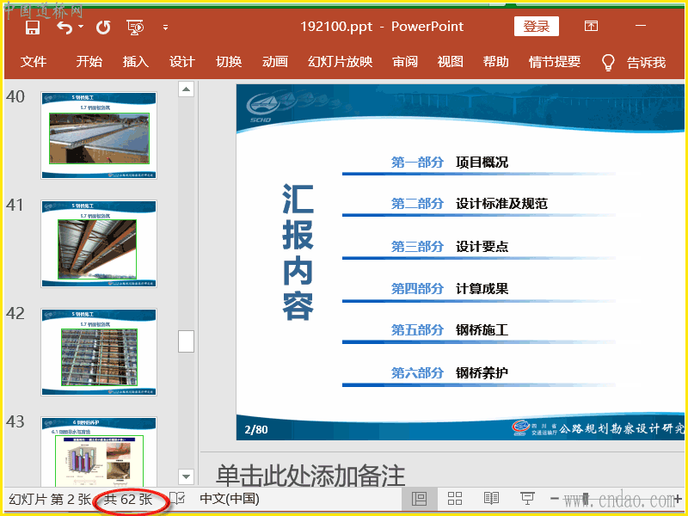Click 第一部分 项目概况 on the slide
Screen dimensions: 688x516
[449, 162]
